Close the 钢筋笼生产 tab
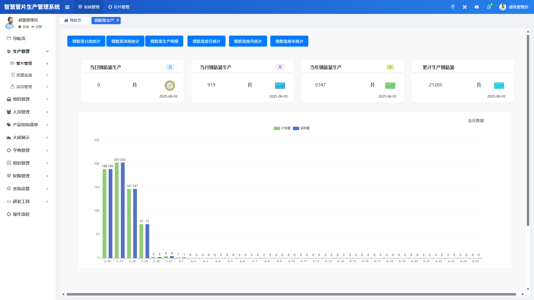This screenshot has width=534, height=300. click(x=118, y=20)
